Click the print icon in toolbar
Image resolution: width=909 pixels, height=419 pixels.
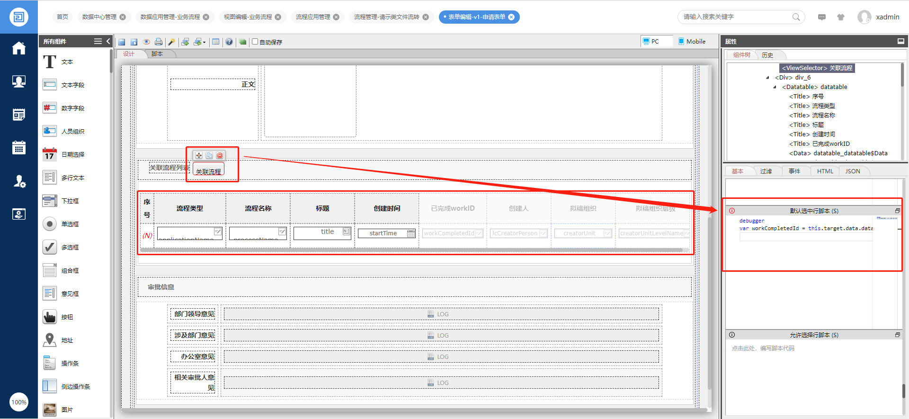pos(159,42)
